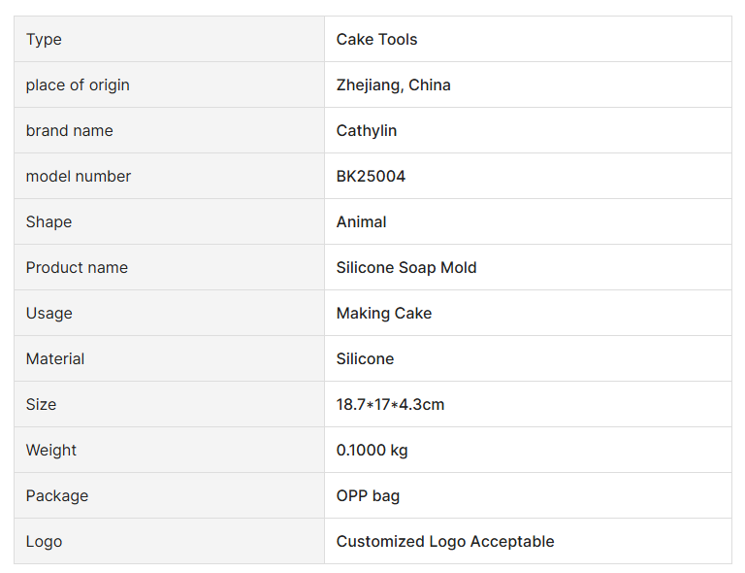Select the model number 'BK25004'
Viewport: 745px width, 573px height.
[x=371, y=177]
